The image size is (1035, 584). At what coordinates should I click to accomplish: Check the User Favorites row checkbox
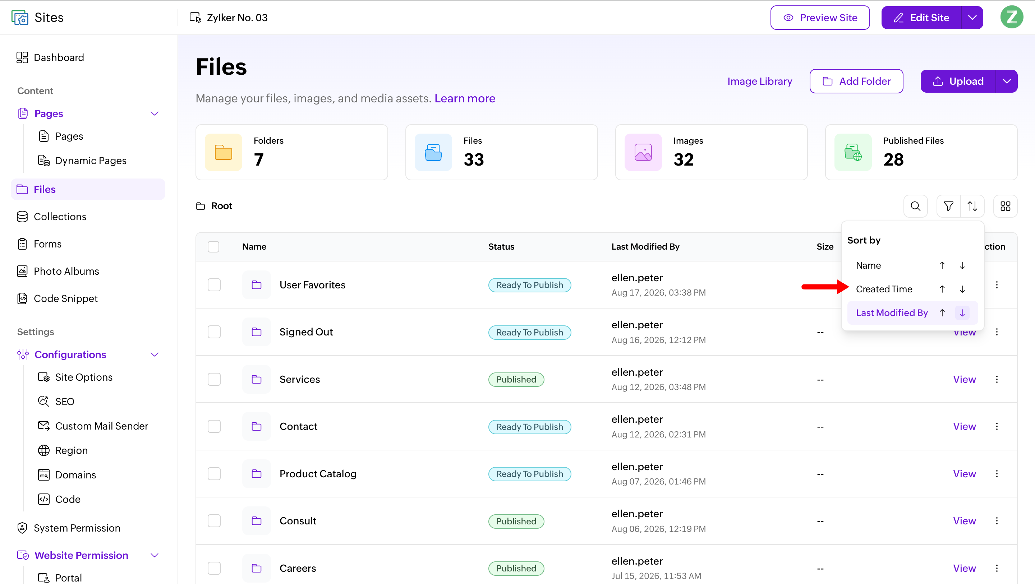[214, 285]
